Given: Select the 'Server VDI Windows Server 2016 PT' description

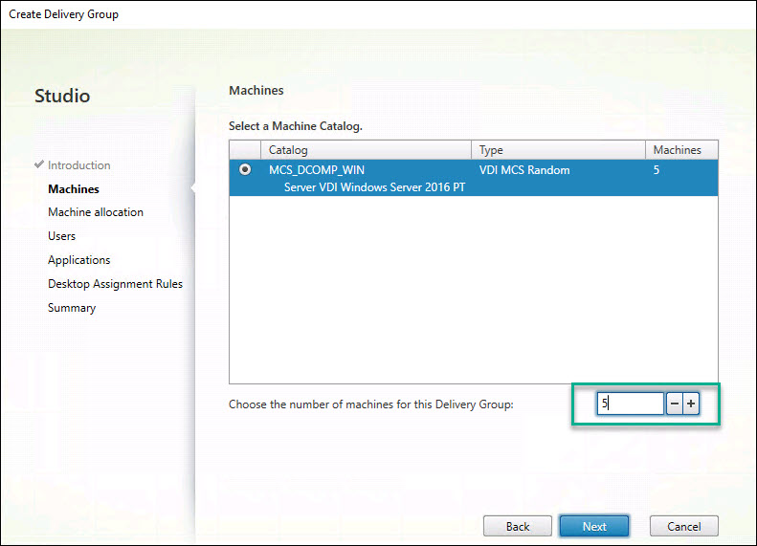Looking at the screenshot, I should pos(377,187).
